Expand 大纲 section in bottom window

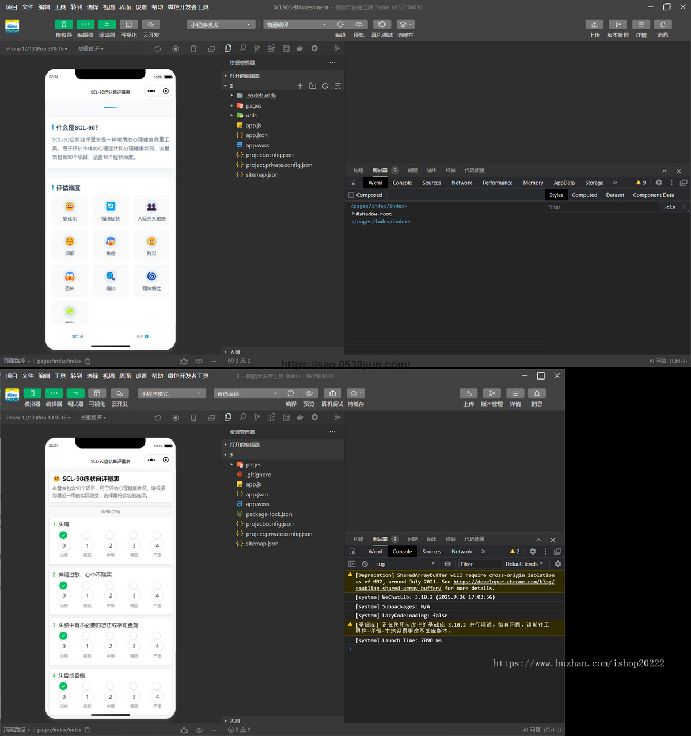[x=235, y=721]
